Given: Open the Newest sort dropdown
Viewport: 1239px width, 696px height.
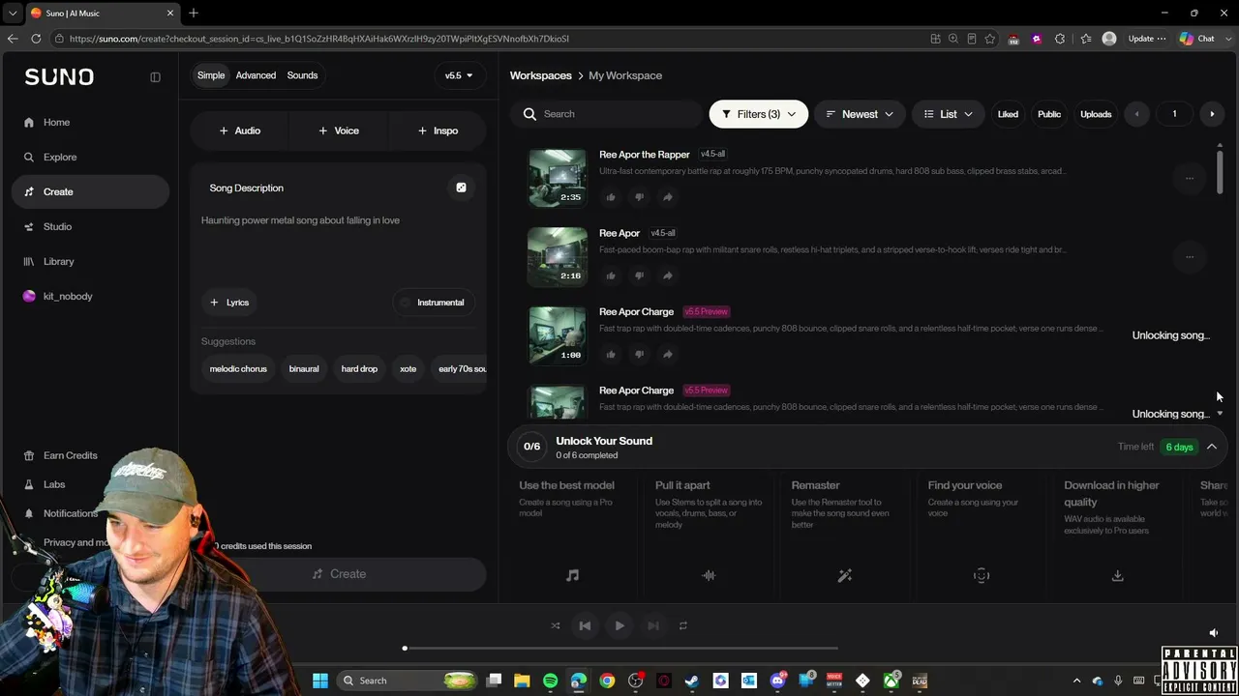Looking at the screenshot, I should [859, 114].
